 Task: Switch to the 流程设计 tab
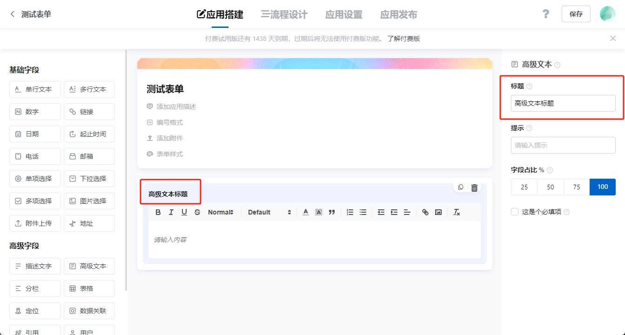[284, 14]
